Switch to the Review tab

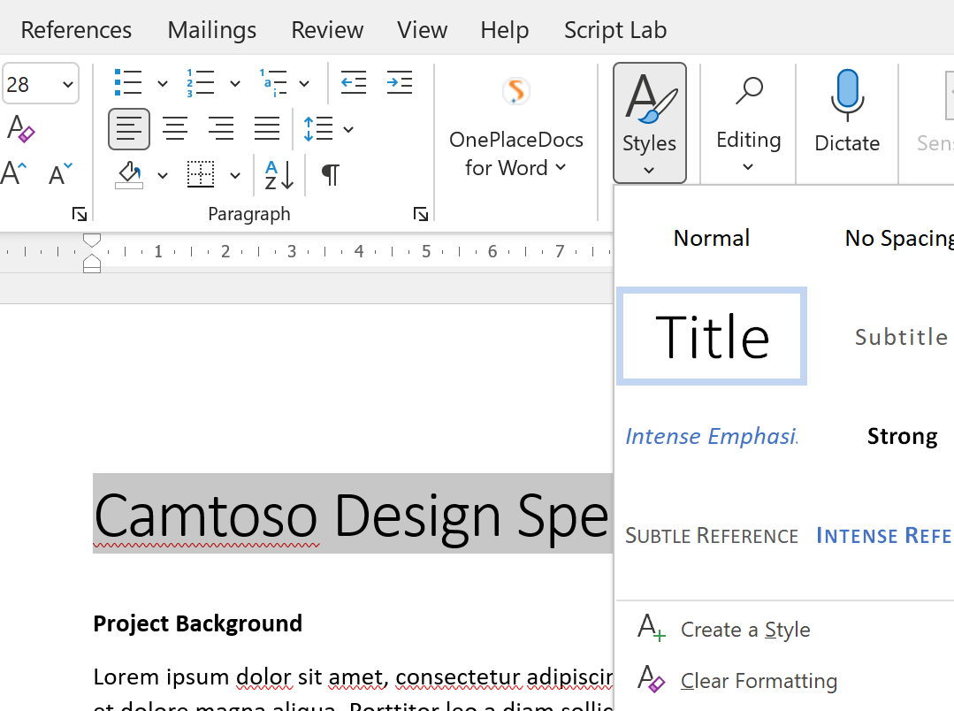pos(327,29)
